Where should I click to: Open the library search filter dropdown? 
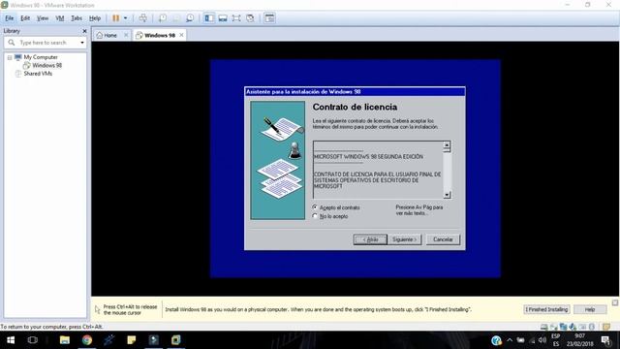click(x=82, y=43)
